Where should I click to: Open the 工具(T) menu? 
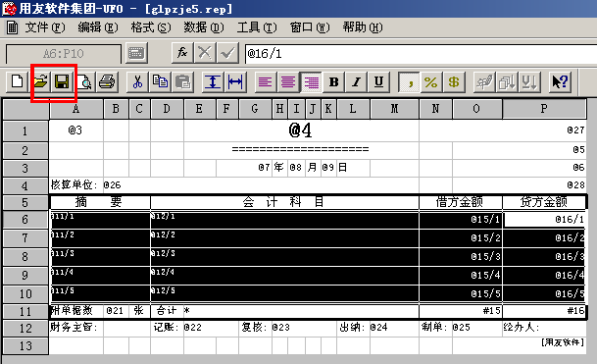click(257, 27)
